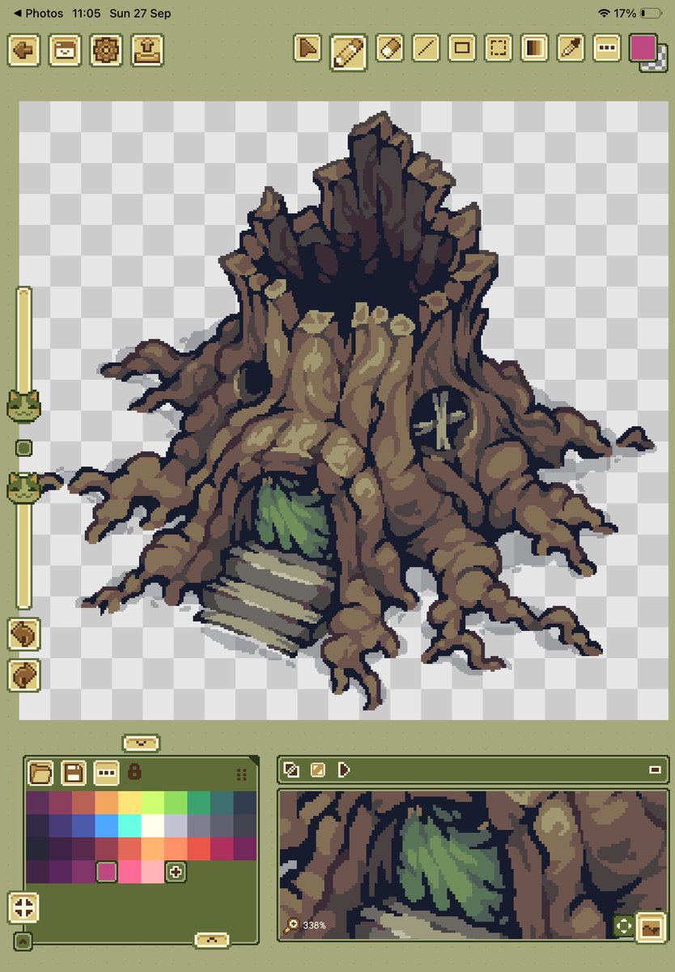Pick the light pink bottom-row swatch
This screenshot has width=675, height=972.
153,872
